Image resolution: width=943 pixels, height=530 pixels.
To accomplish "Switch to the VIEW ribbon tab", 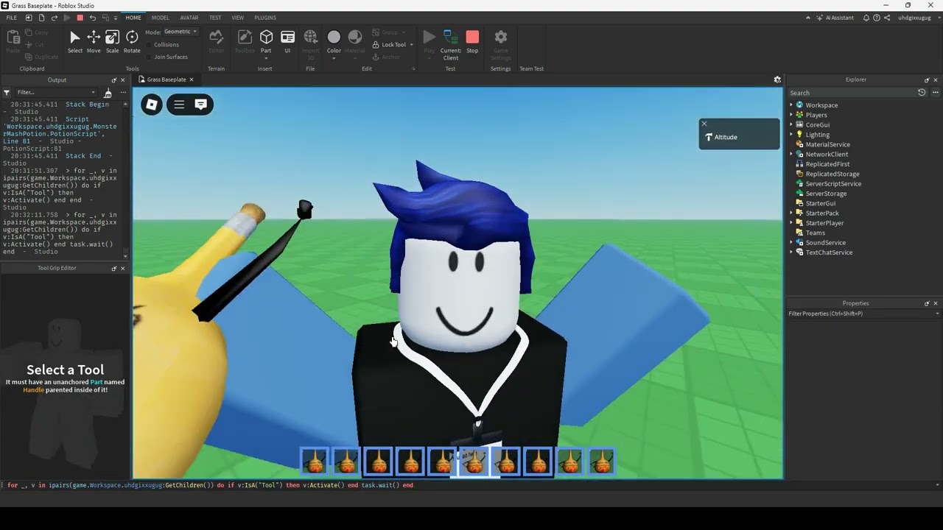I will click(x=237, y=18).
